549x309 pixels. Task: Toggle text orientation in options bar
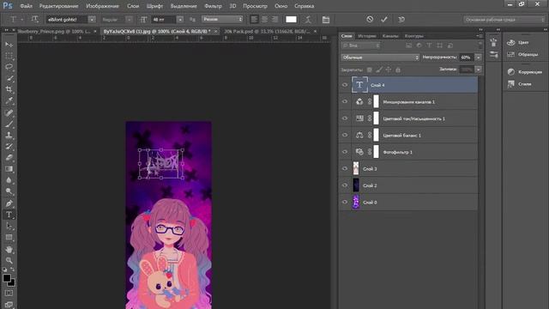[34, 19]
